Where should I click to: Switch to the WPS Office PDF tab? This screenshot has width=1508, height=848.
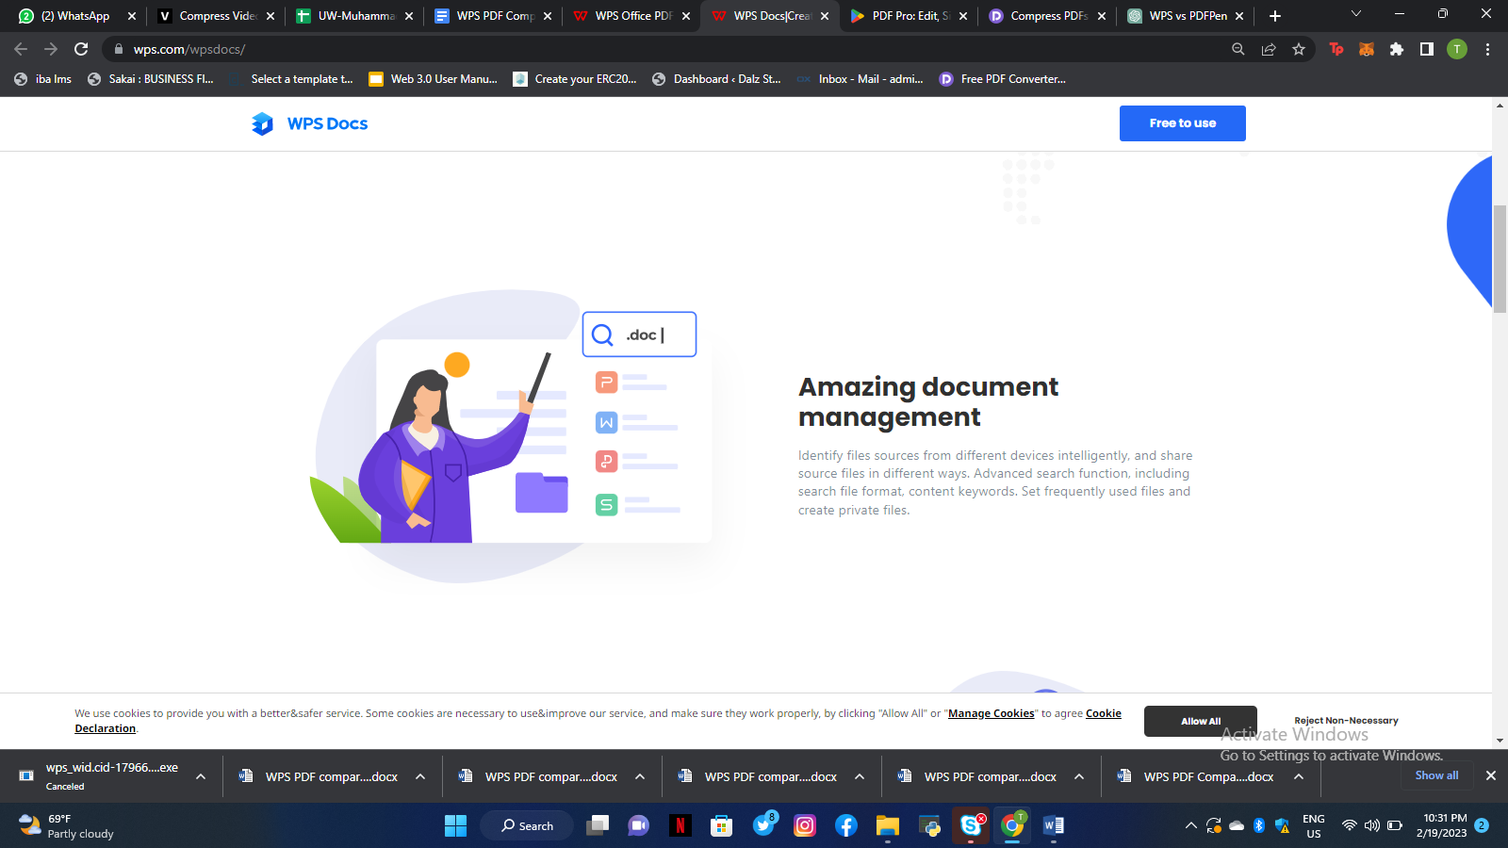click(632, 16)
